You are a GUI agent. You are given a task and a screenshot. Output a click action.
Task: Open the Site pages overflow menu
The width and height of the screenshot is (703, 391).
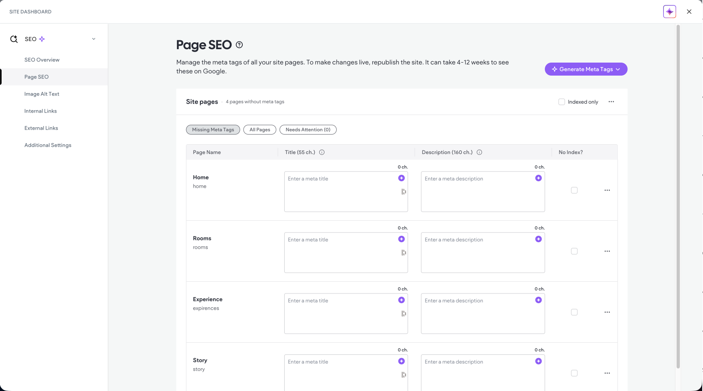tap(611, 102)
